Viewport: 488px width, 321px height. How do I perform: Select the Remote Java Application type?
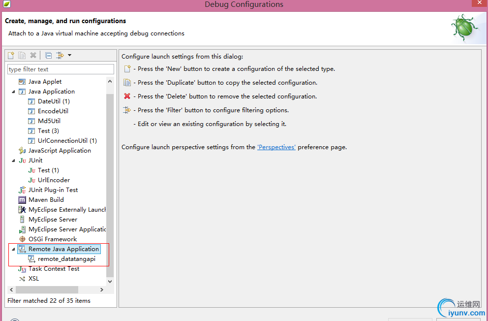[63, 249]
